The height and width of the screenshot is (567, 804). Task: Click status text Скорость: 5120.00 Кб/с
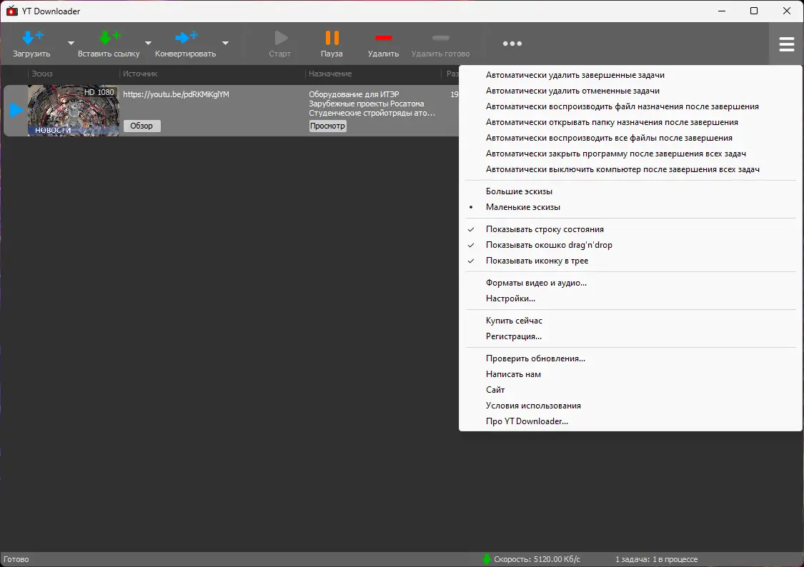537,559
